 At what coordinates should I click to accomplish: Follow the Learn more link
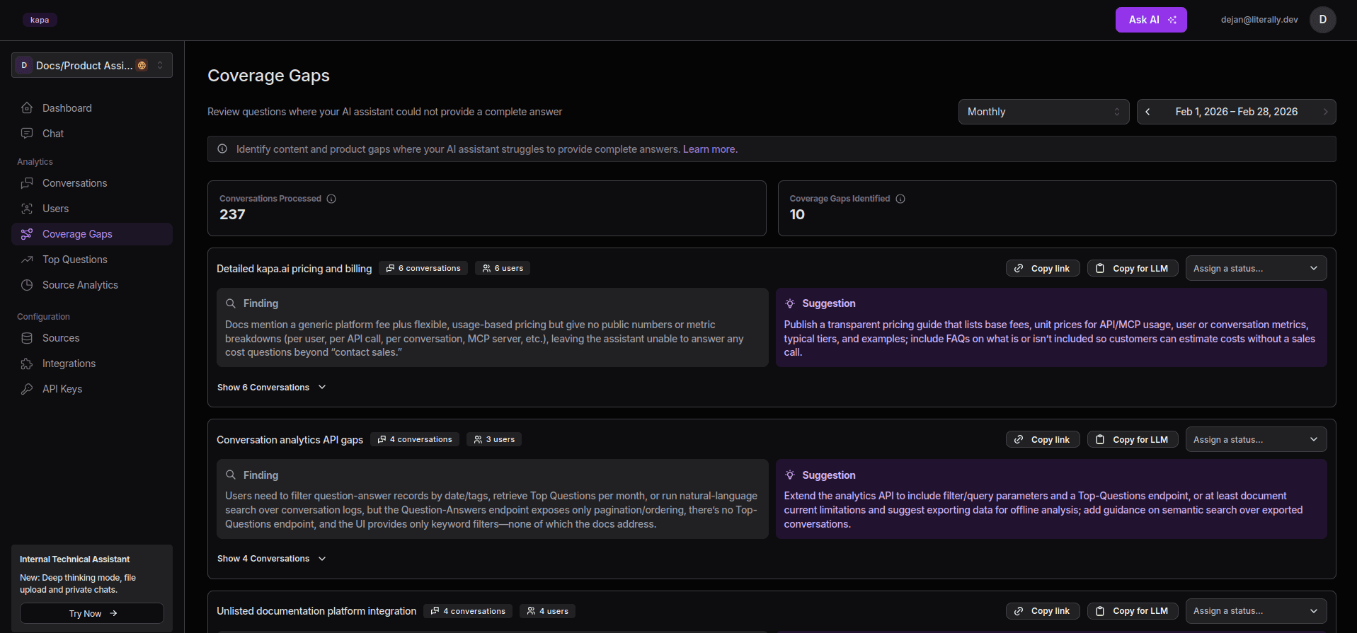click(x=709, y=149)
